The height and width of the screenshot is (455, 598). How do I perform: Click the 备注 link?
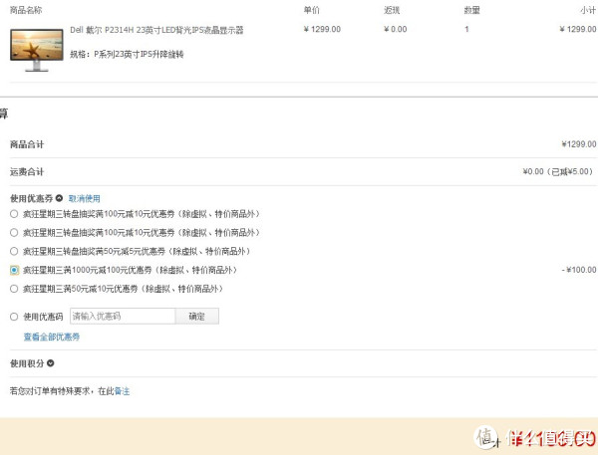pyautogui.click(x=122, y=391)
